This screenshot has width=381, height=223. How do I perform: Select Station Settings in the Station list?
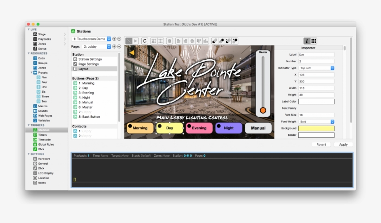point(90,59)
